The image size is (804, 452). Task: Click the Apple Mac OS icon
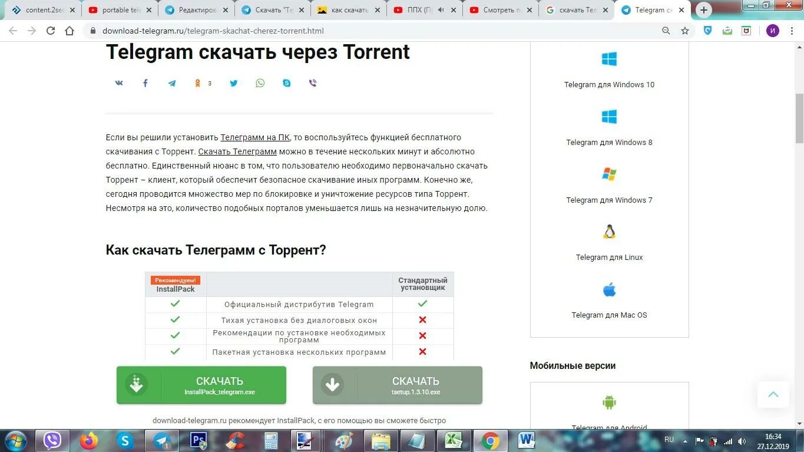pyautogui.click(x=609, y=289)
